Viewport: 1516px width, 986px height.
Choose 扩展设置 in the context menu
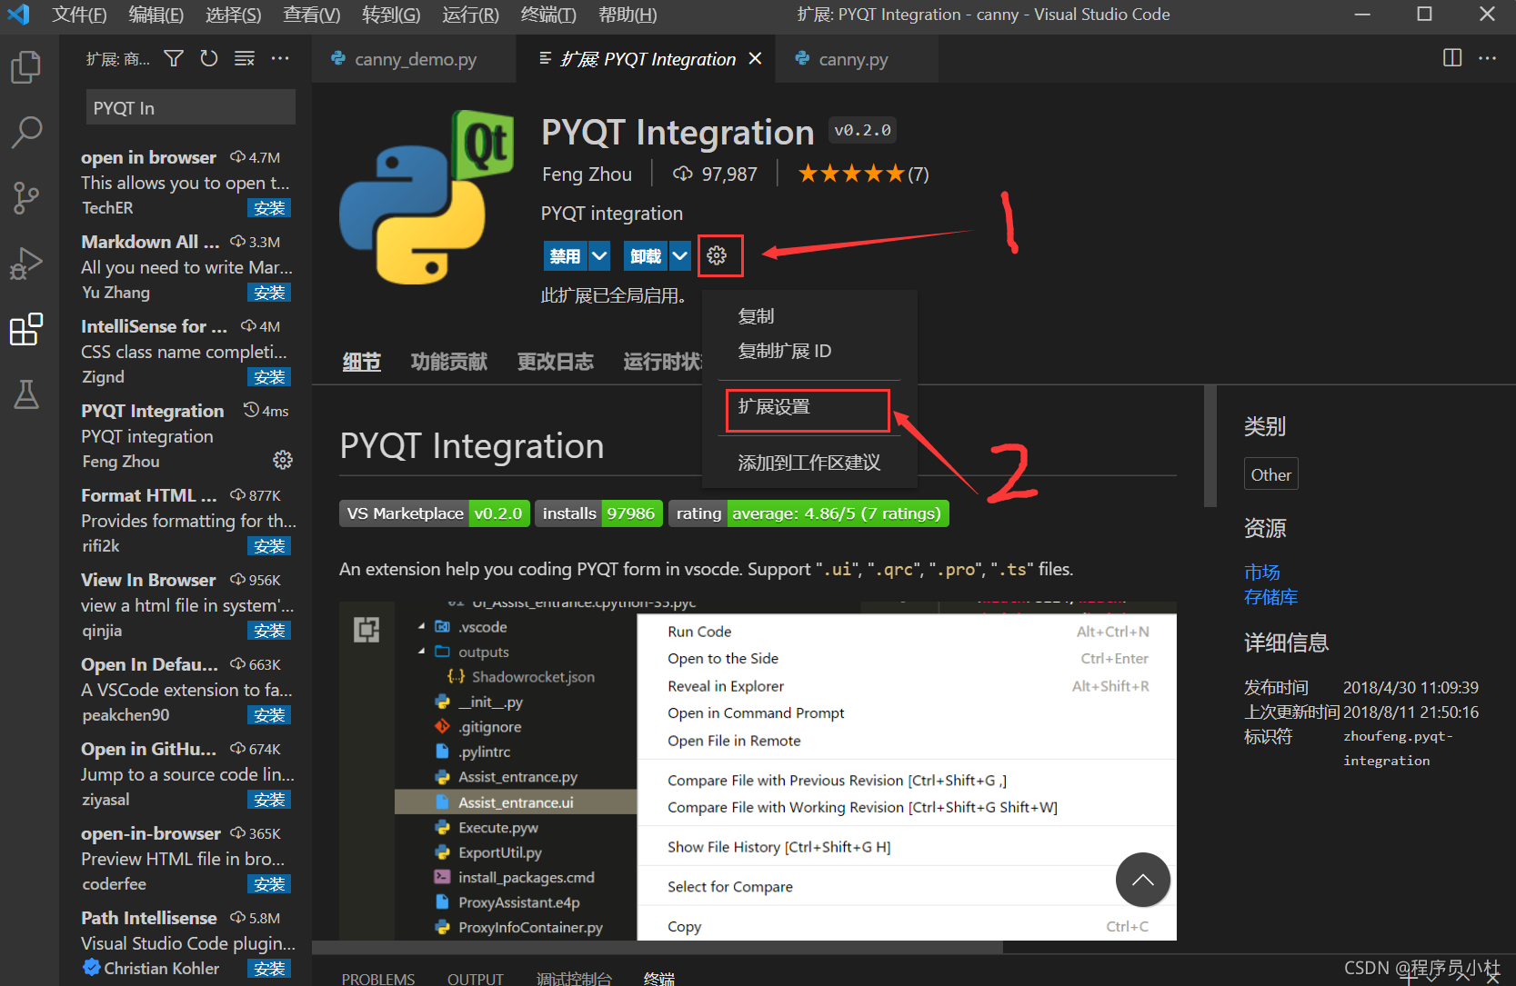pyautogui.click(x=810, y=407)
